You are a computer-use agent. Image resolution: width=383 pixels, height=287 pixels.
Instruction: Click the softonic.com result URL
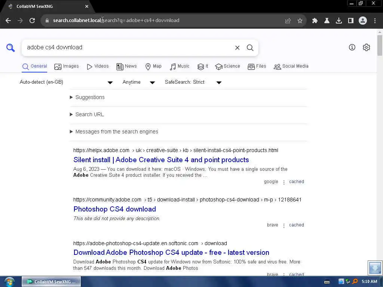[x=150, y=244]
